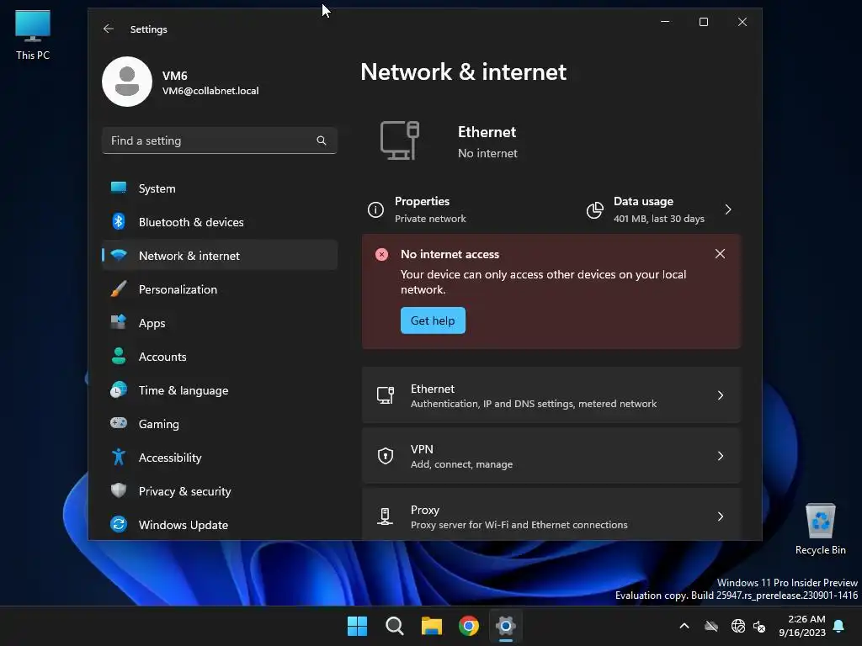Expand the VPN row chevron

point(721,455)
